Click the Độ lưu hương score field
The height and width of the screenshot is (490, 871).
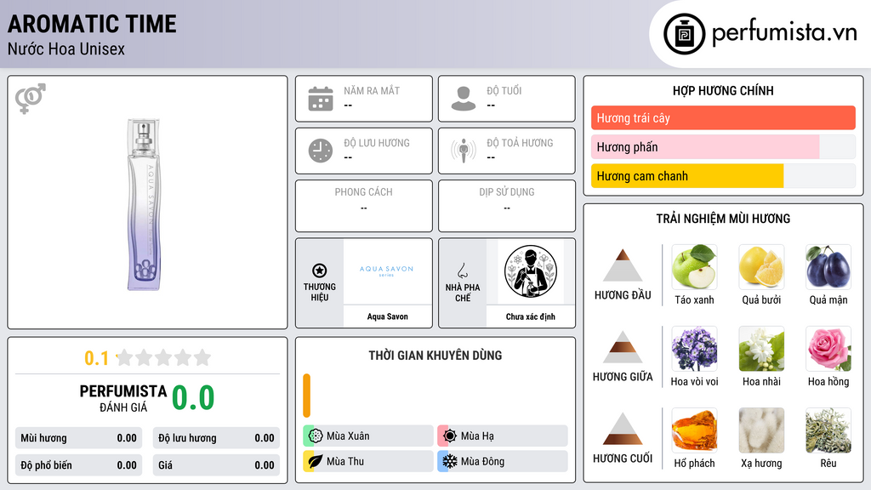click(216, 438)
